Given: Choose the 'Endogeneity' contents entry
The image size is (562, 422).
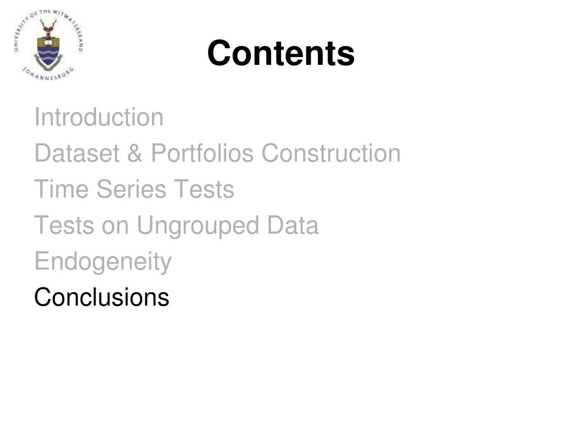Looking at the screenshot, I should point(103,262).
